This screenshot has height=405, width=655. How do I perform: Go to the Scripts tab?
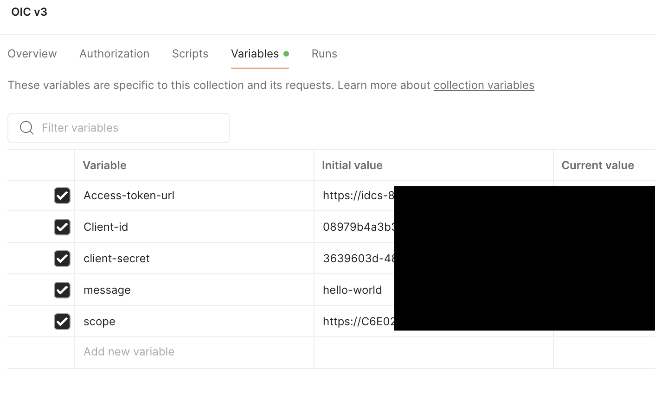(190, 54)
